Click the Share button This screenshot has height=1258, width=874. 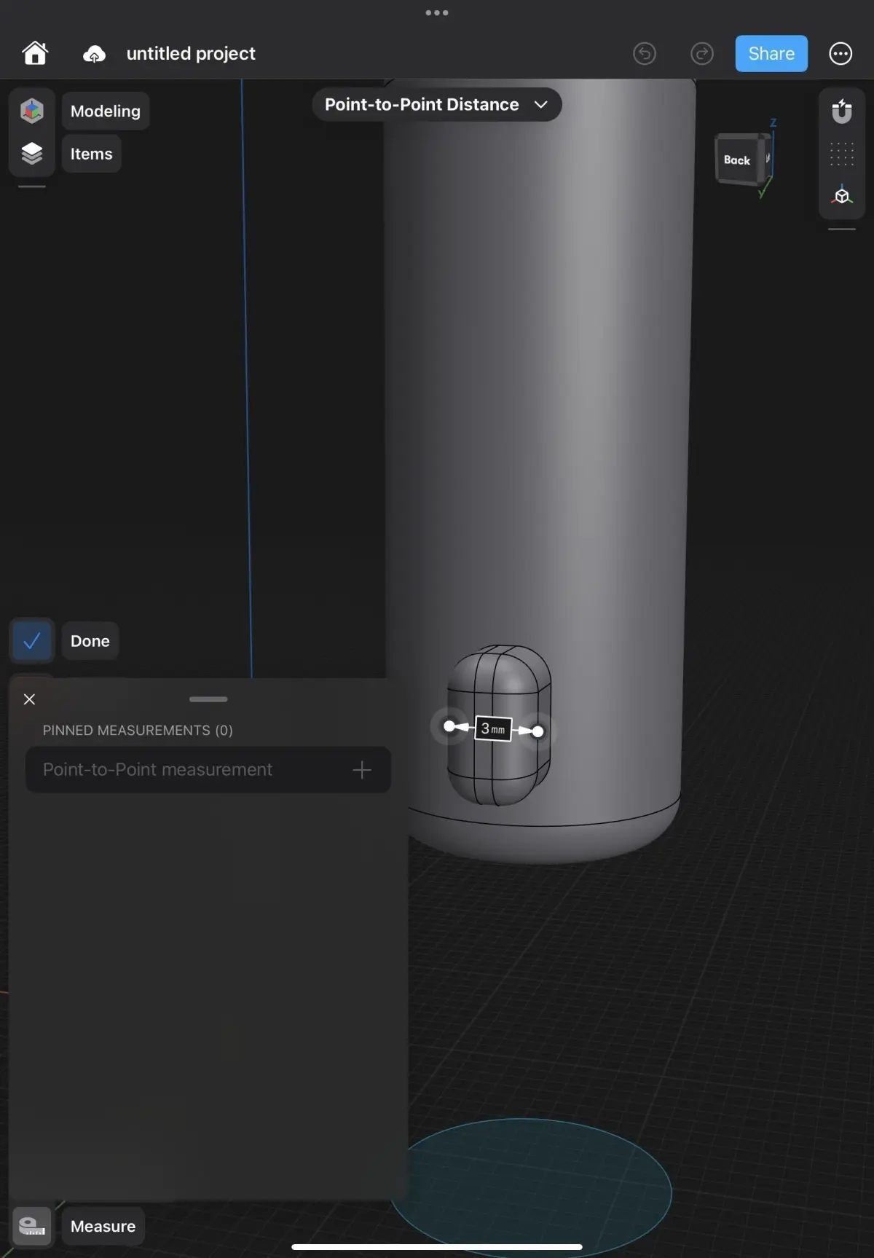(771, 53)
